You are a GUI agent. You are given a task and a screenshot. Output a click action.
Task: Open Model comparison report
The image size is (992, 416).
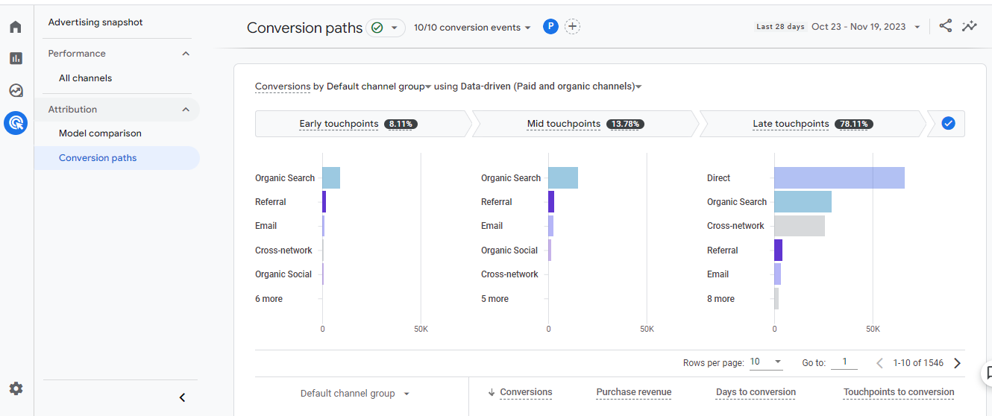100,133
